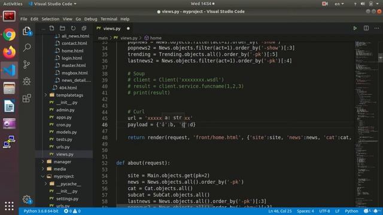Click main in the breadcrumb
Image resolution: width=383 pixels, height=215 pixels.
[103, 38]
